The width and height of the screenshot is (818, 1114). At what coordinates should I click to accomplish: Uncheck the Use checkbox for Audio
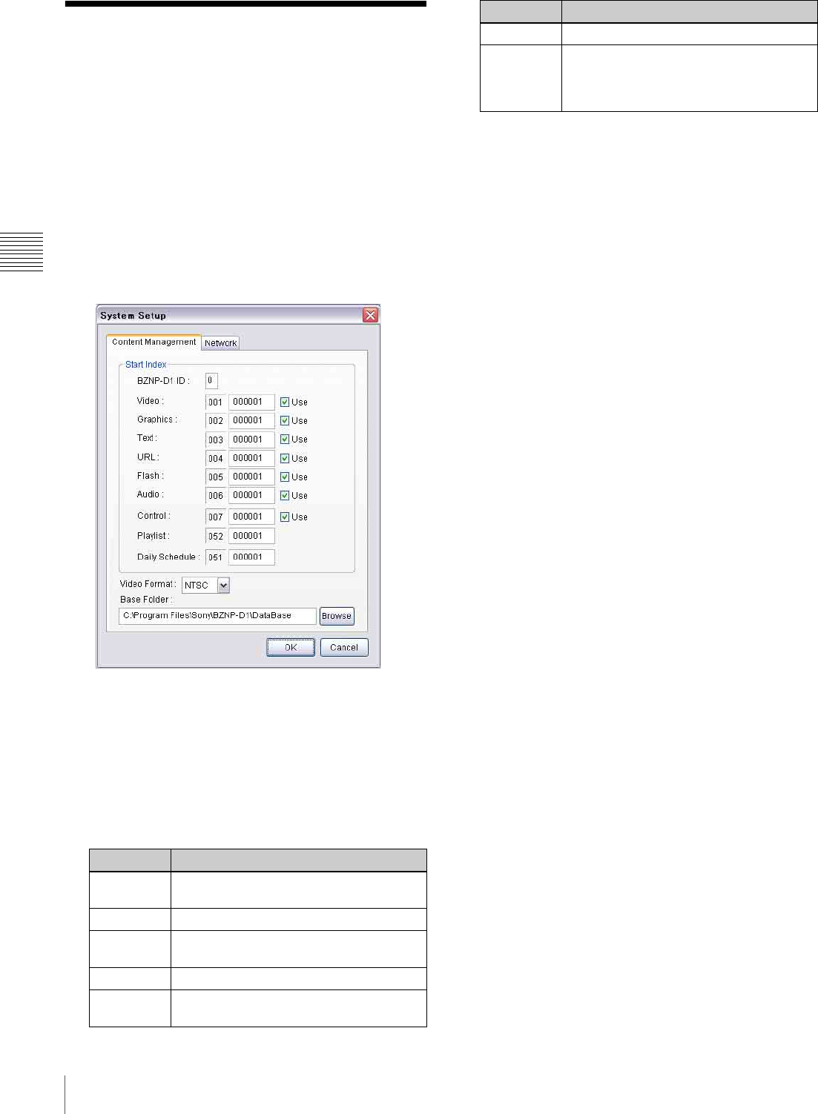click(285, 495)
